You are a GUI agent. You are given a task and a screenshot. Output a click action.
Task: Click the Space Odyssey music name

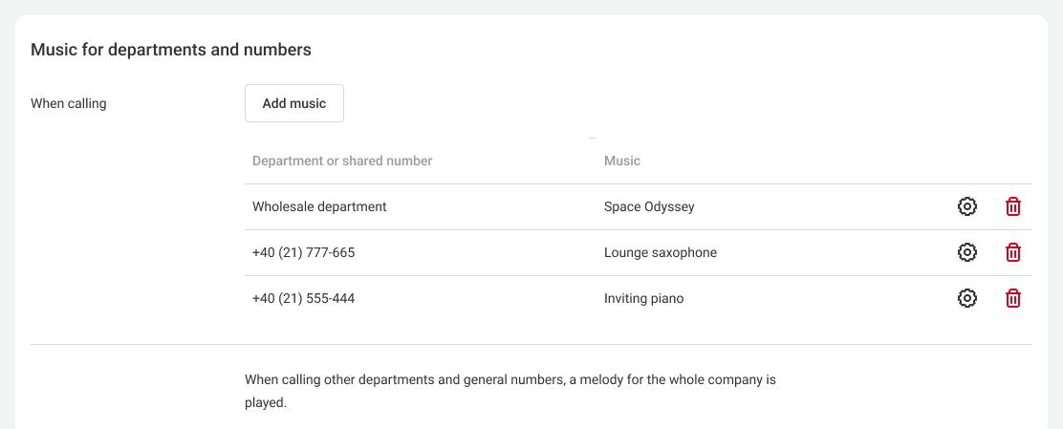click(x=649, y=206)
